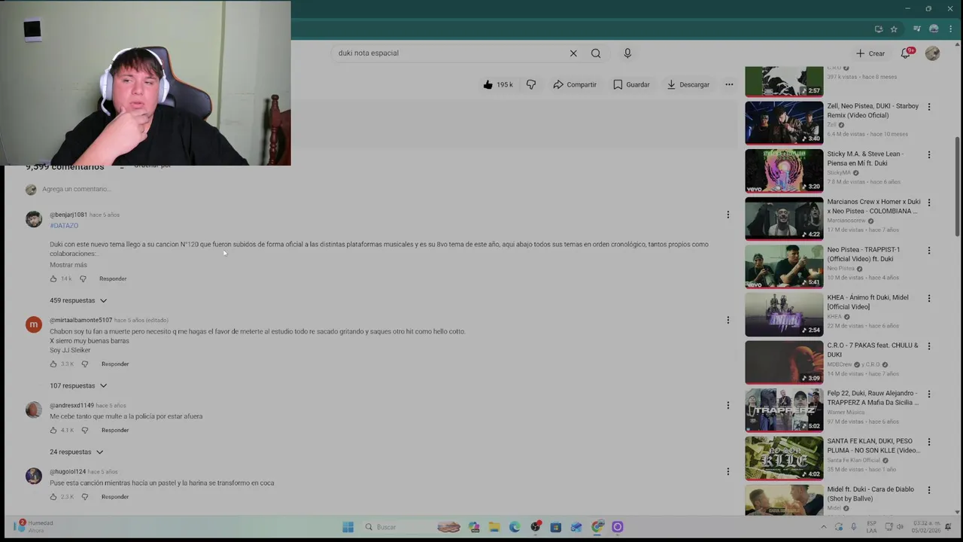This screenshot has height=542, width=963.
Task: Open options for 7 PAKAS suggestion
Action: (929, 346)
